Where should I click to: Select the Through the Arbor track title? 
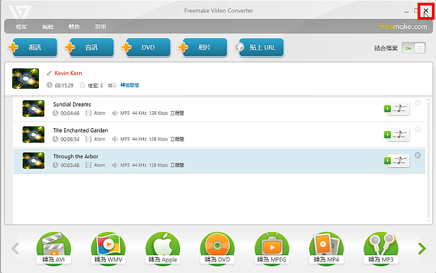[x=76, y=156]
